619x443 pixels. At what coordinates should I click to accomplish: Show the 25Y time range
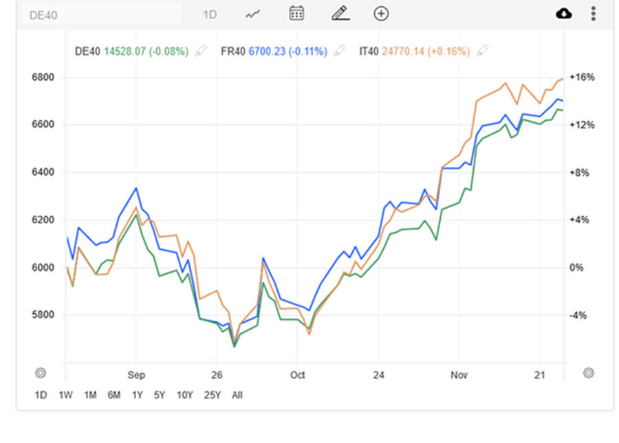[x=213, y=395]
